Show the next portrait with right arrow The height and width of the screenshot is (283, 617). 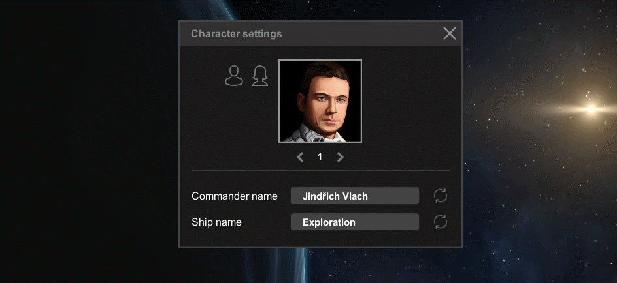point(340,157)
